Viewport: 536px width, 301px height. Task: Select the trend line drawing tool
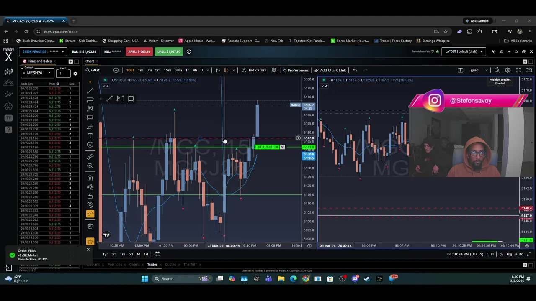(x=90, y=90)
